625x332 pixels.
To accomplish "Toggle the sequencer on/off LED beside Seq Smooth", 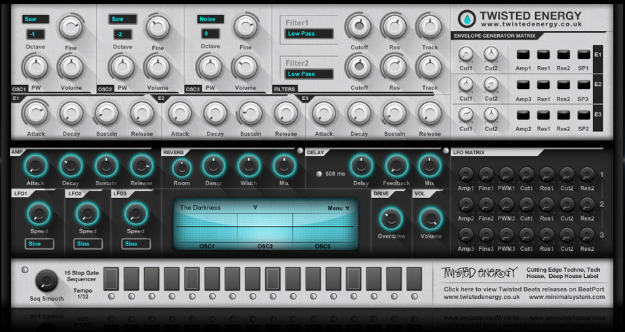I will point(25,270).
